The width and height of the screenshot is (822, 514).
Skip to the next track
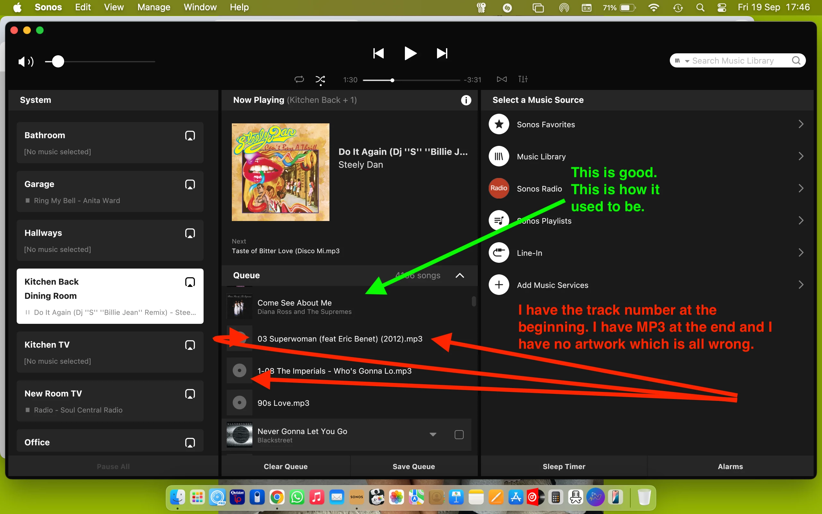[442, 53]
